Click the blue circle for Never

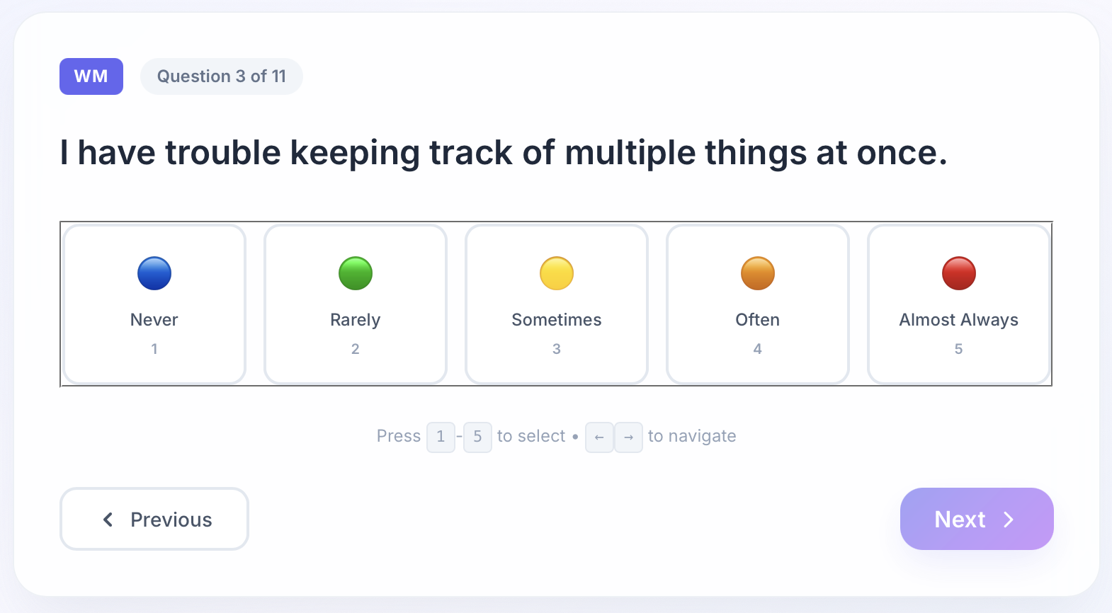(154, 273)
